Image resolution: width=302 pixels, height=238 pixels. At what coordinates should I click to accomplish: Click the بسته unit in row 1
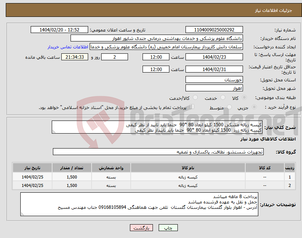[111, 177]
